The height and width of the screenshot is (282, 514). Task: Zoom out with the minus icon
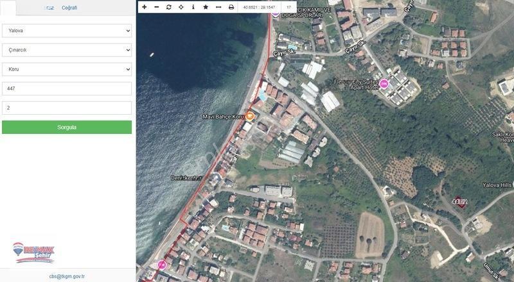tap(157, 7)
